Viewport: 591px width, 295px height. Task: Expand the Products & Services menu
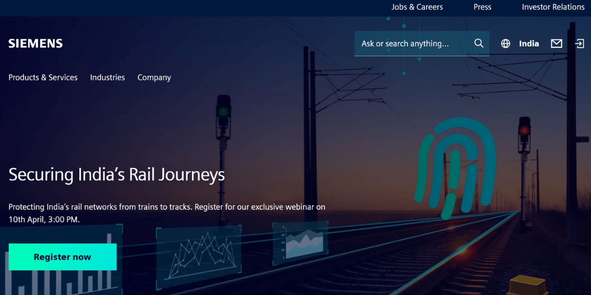tap(43, 77)
